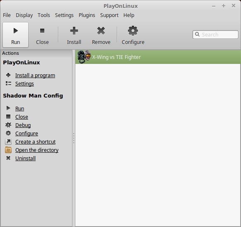The height and width of the screenshot is (227, 241).
Task: Open the Support menu
Action: [109, 15]
